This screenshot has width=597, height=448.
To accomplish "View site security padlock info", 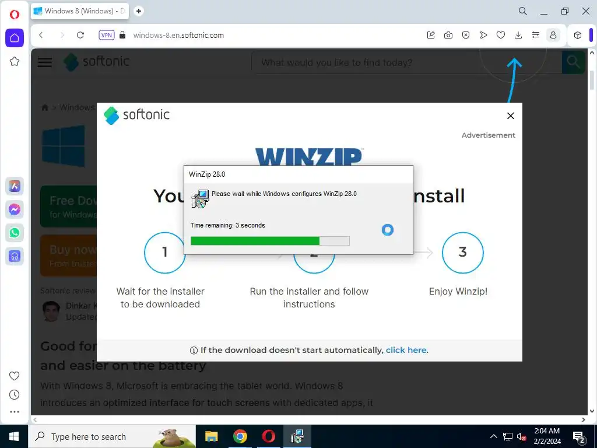I will (122, 35).
